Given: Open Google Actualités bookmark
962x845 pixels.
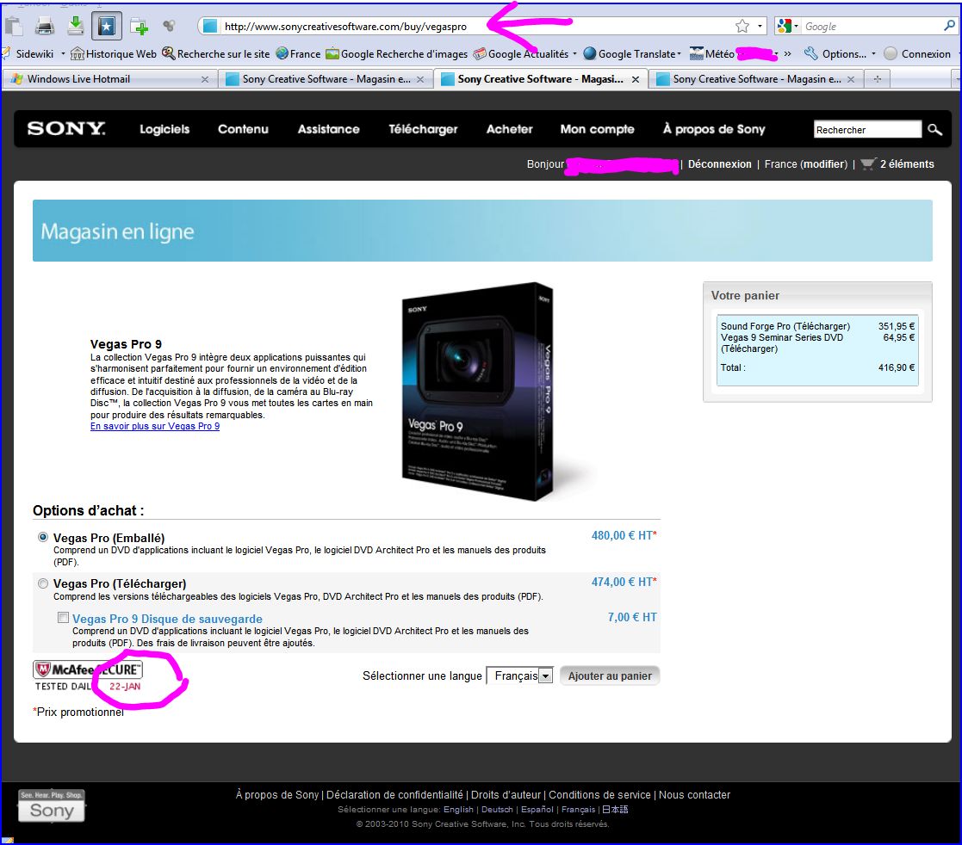Looking at the screenshot, I should point(521,54).
